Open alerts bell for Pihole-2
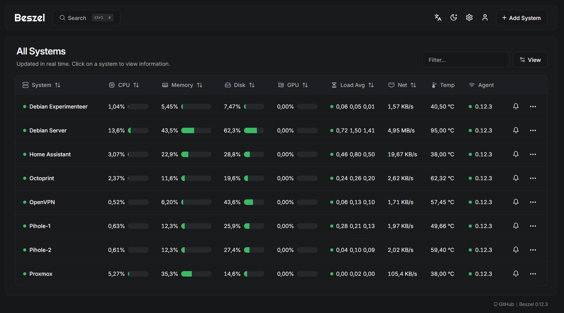The width and height of the screenshot is (564, 313). pyautogui.click(x=516, y=250)
